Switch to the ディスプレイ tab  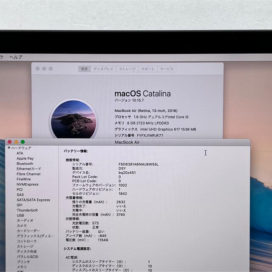coord(103,69)
